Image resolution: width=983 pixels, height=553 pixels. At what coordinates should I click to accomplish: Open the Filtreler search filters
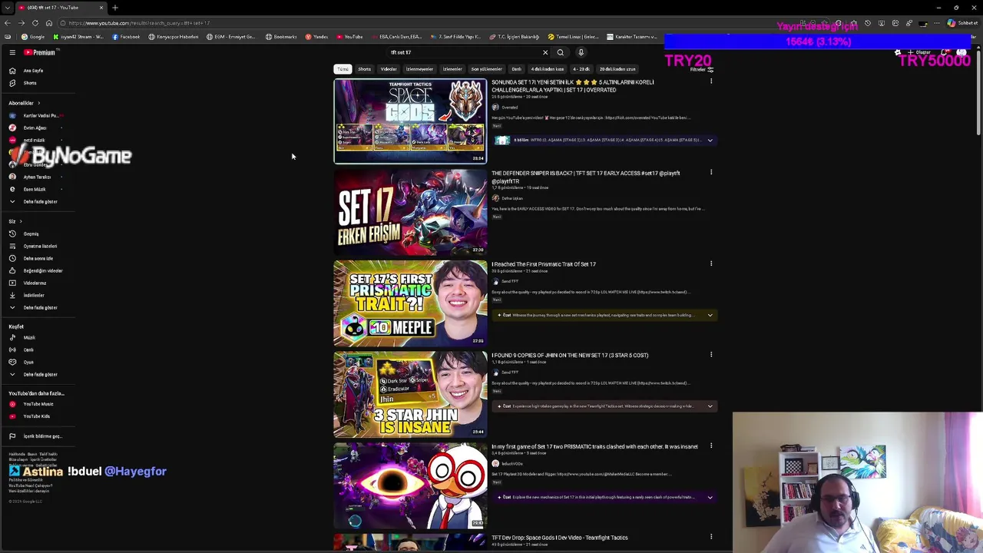pyautogui.click(x=701, y=69)
